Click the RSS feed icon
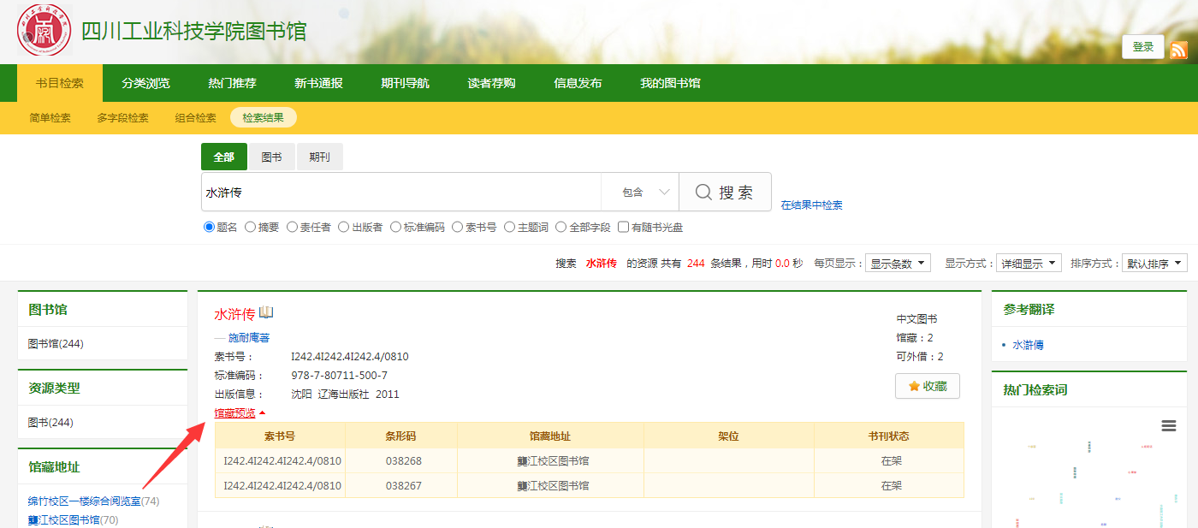This screenshot has height=528, width=1198. pos(1178,50)
